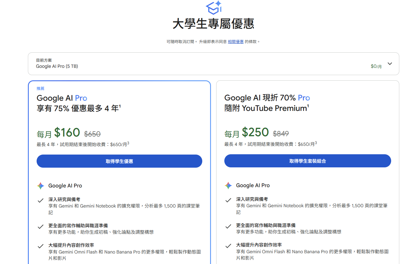417x264 pixels.
Task: Click the 目前方案 label
Action: 44,60
